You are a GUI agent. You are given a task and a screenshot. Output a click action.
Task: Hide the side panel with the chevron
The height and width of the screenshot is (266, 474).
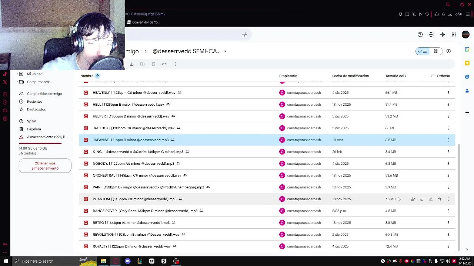467,249
